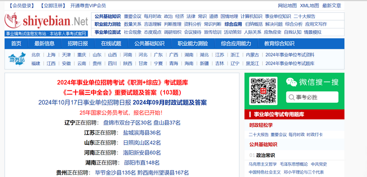The image size is (367, 177).
Task: Select 教育综合知识 in the navigation bar
Action: click(279, 44)
